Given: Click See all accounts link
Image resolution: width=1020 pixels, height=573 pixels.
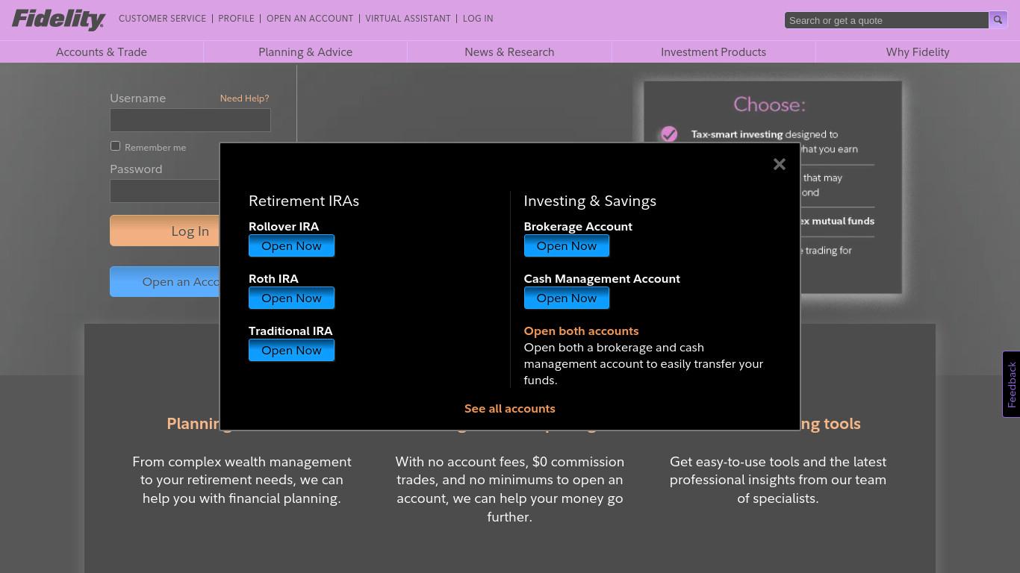Looking at the screenshot, I should [x=510, y=408].
